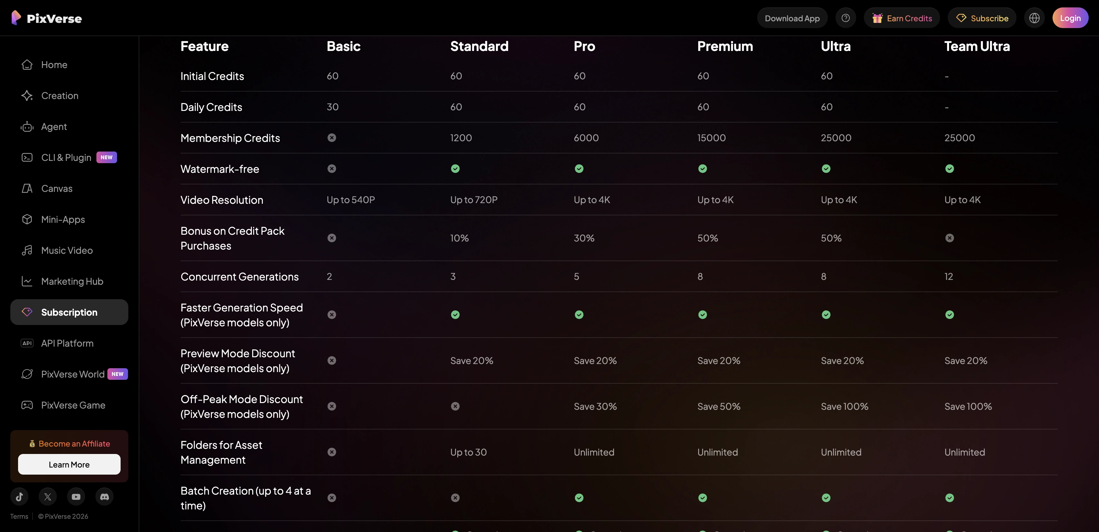The height and width of the screenshot is (532, 1099).
Task: Click the help question mark icon
Action: 846,18
